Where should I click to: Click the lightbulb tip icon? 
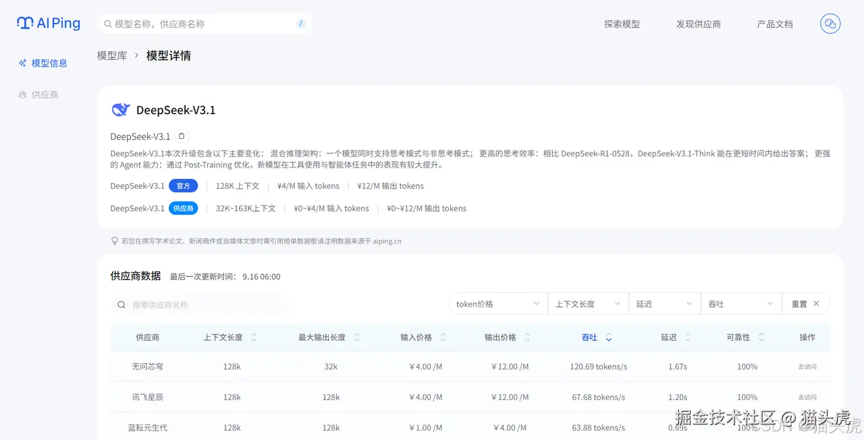[x=115, y=241]
